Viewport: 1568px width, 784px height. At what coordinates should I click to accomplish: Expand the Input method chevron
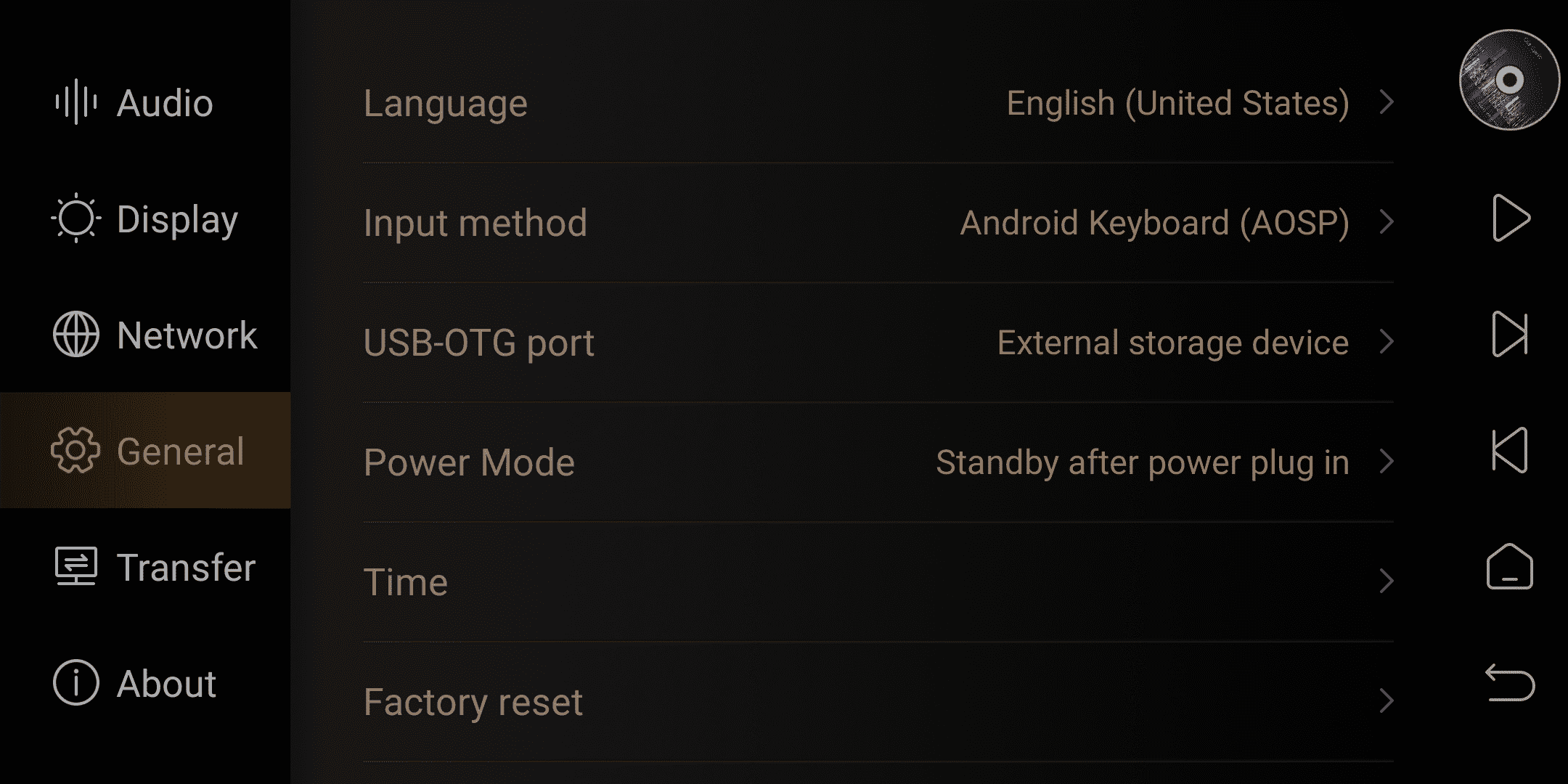tap(1387, 222)
